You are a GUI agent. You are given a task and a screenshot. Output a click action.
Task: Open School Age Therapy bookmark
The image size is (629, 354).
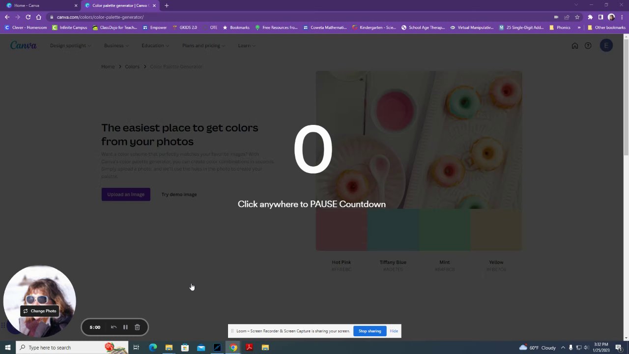point(423,28)
